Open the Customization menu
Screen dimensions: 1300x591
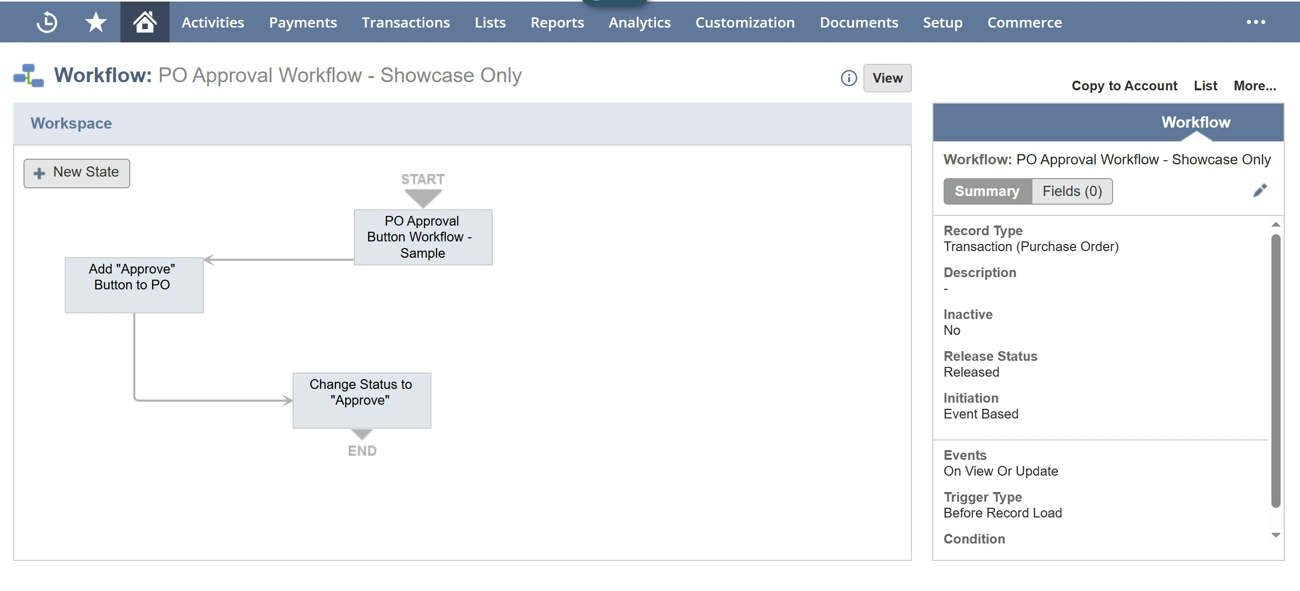pos(744,22)
